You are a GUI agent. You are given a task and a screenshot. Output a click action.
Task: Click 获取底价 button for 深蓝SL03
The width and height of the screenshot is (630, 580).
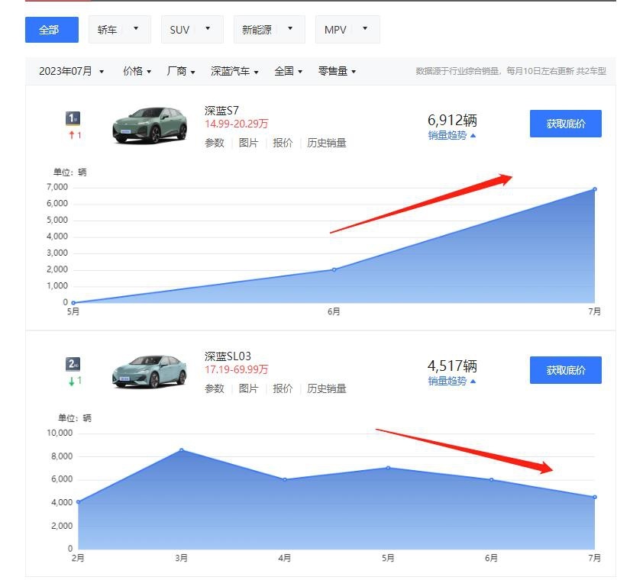pos(565,370)
